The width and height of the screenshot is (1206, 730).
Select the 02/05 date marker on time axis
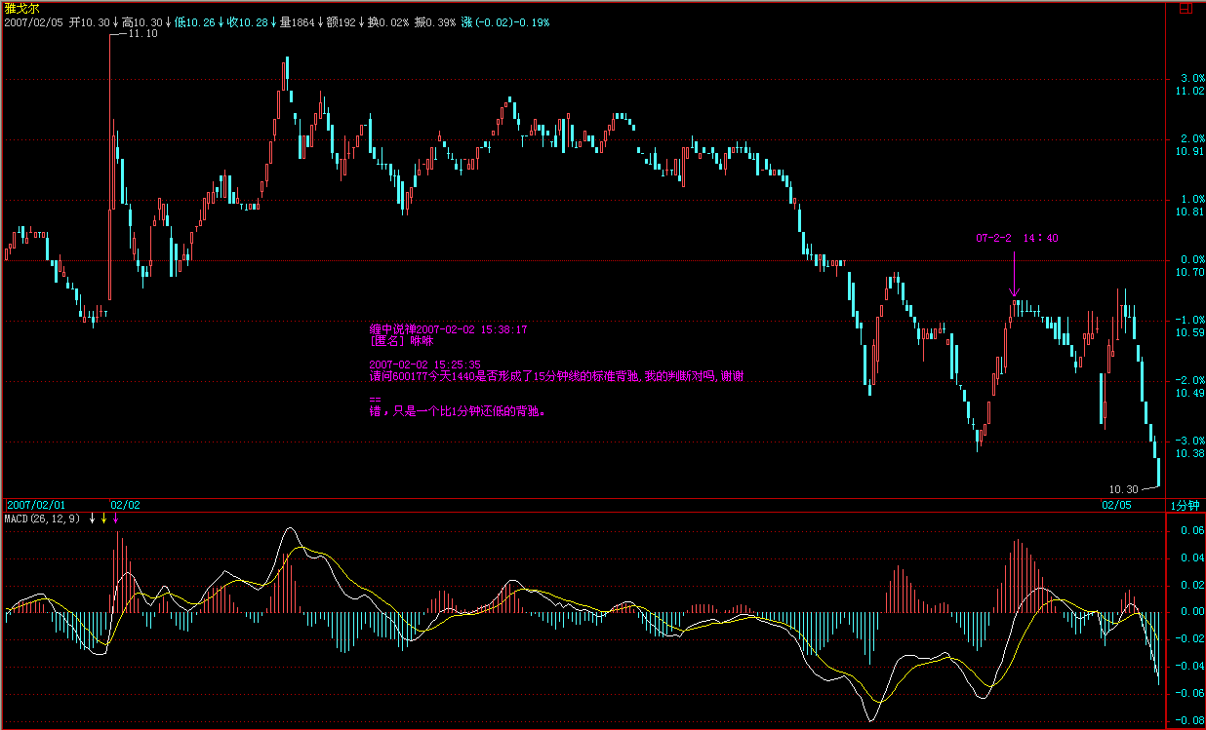pyautogui.click(x=1117, y=505)
